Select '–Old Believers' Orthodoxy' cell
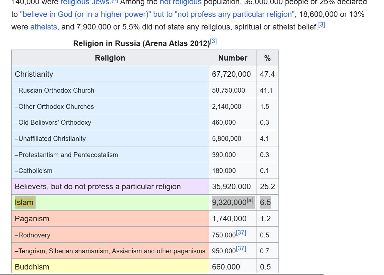 tap(110, 122)
